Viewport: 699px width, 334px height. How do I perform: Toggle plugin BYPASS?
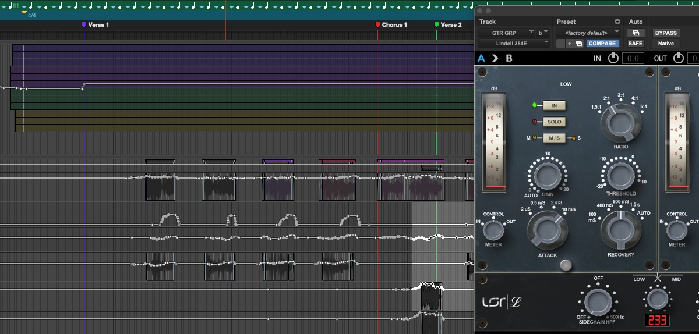tap(666, 33)
